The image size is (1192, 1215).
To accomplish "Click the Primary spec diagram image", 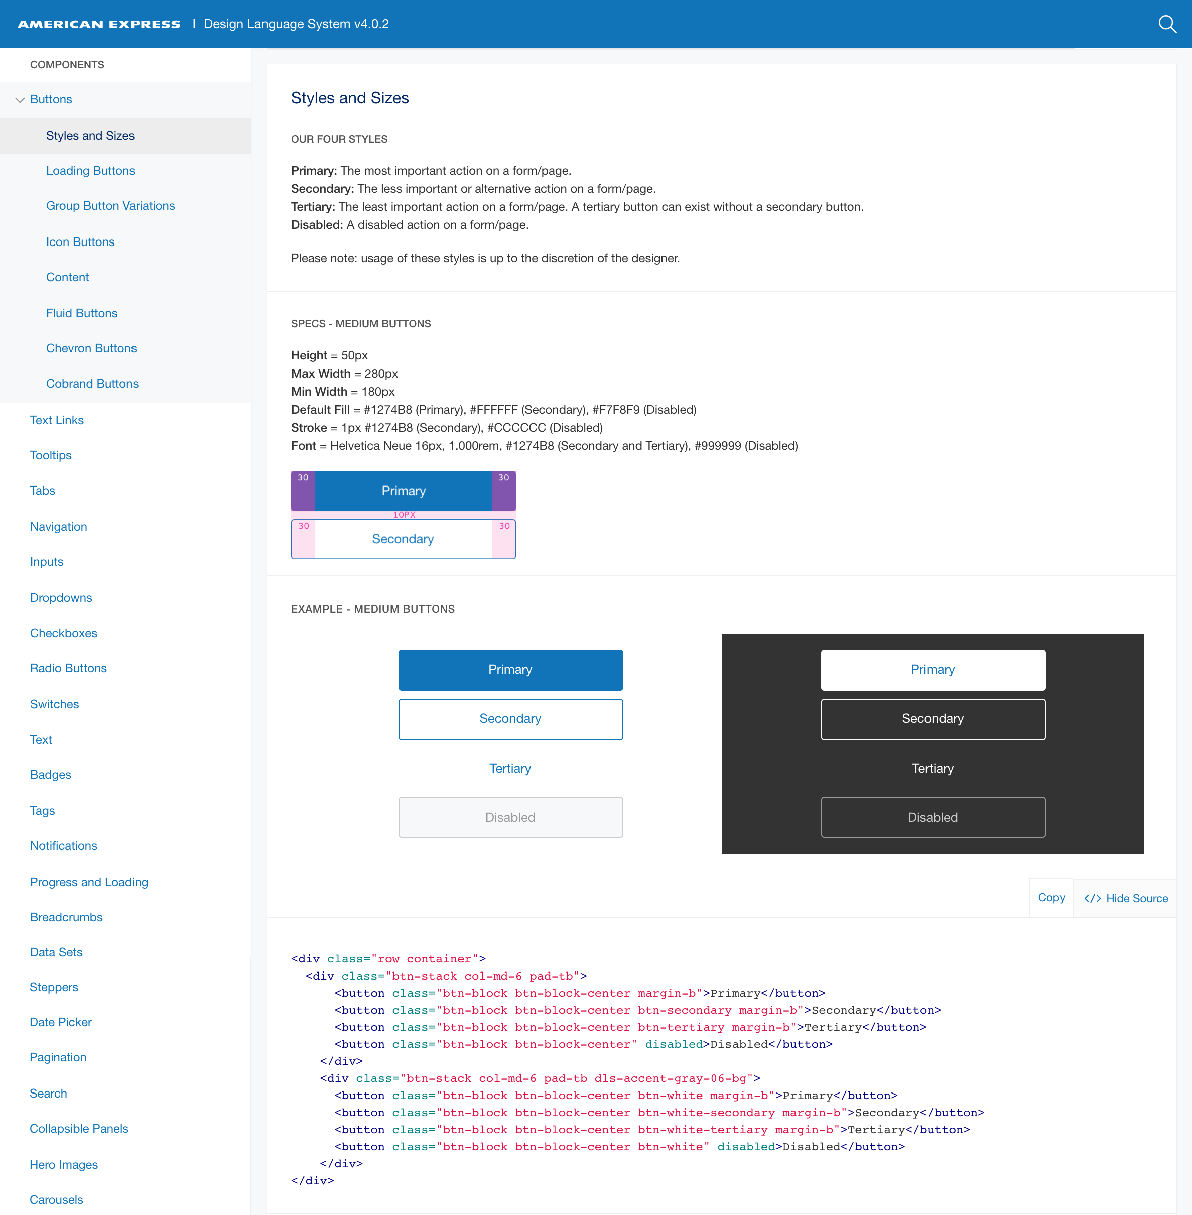I will 403,491.
